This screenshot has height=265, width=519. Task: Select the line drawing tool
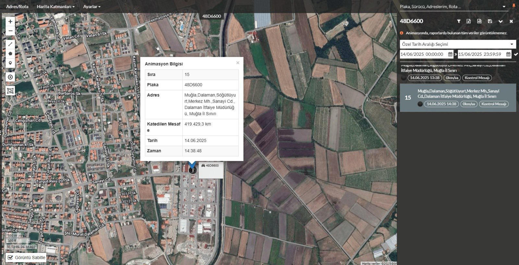point(10,44)
